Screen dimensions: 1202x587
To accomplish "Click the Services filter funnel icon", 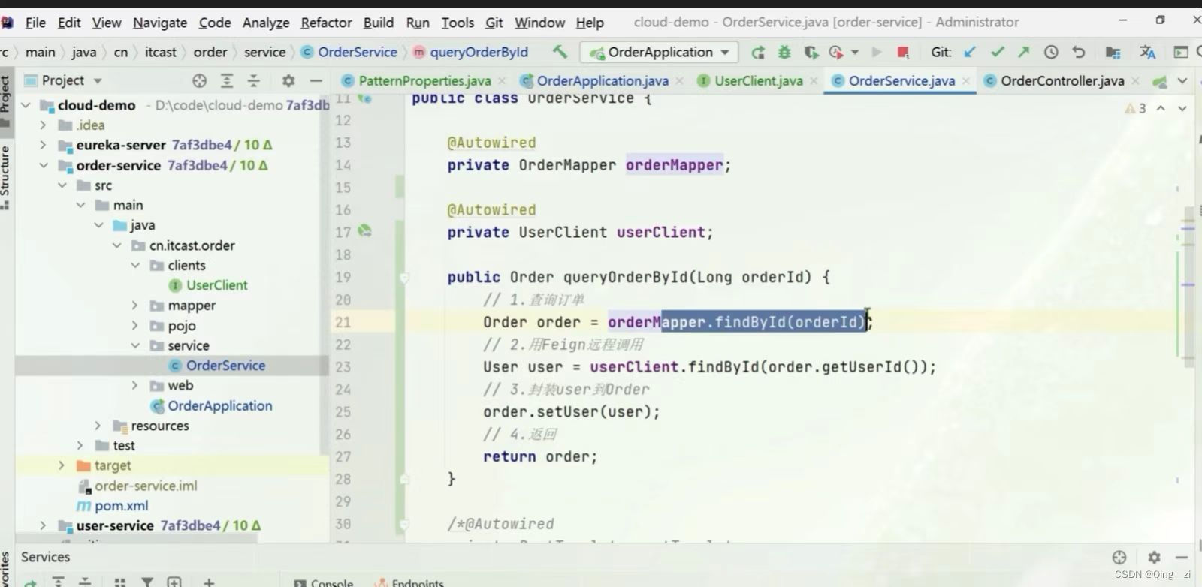I will [x=148, y=582].
